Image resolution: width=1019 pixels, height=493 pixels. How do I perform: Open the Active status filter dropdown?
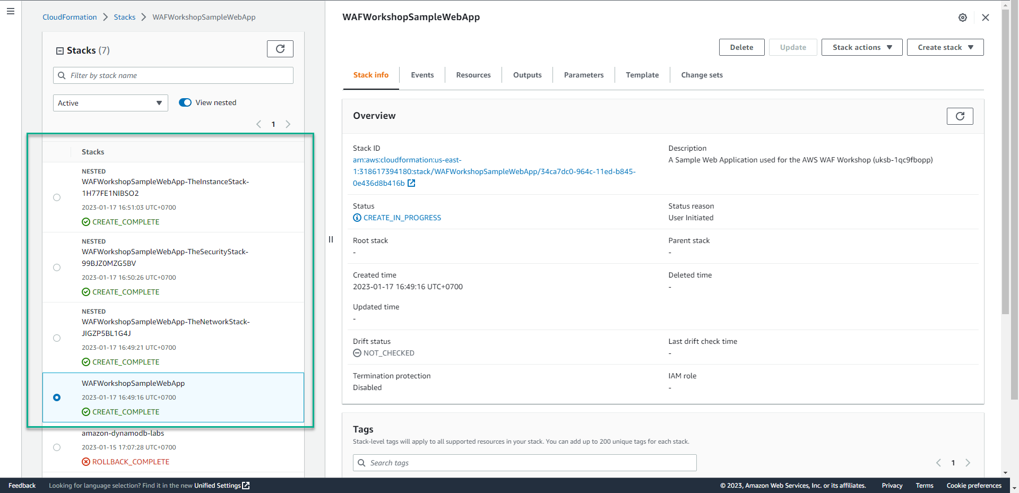tap(110, 103)
